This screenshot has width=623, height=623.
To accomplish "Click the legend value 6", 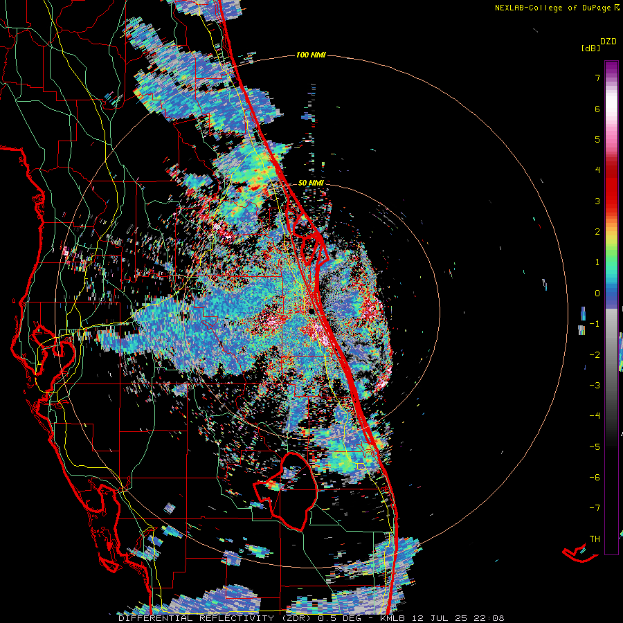I will (597, 109).
